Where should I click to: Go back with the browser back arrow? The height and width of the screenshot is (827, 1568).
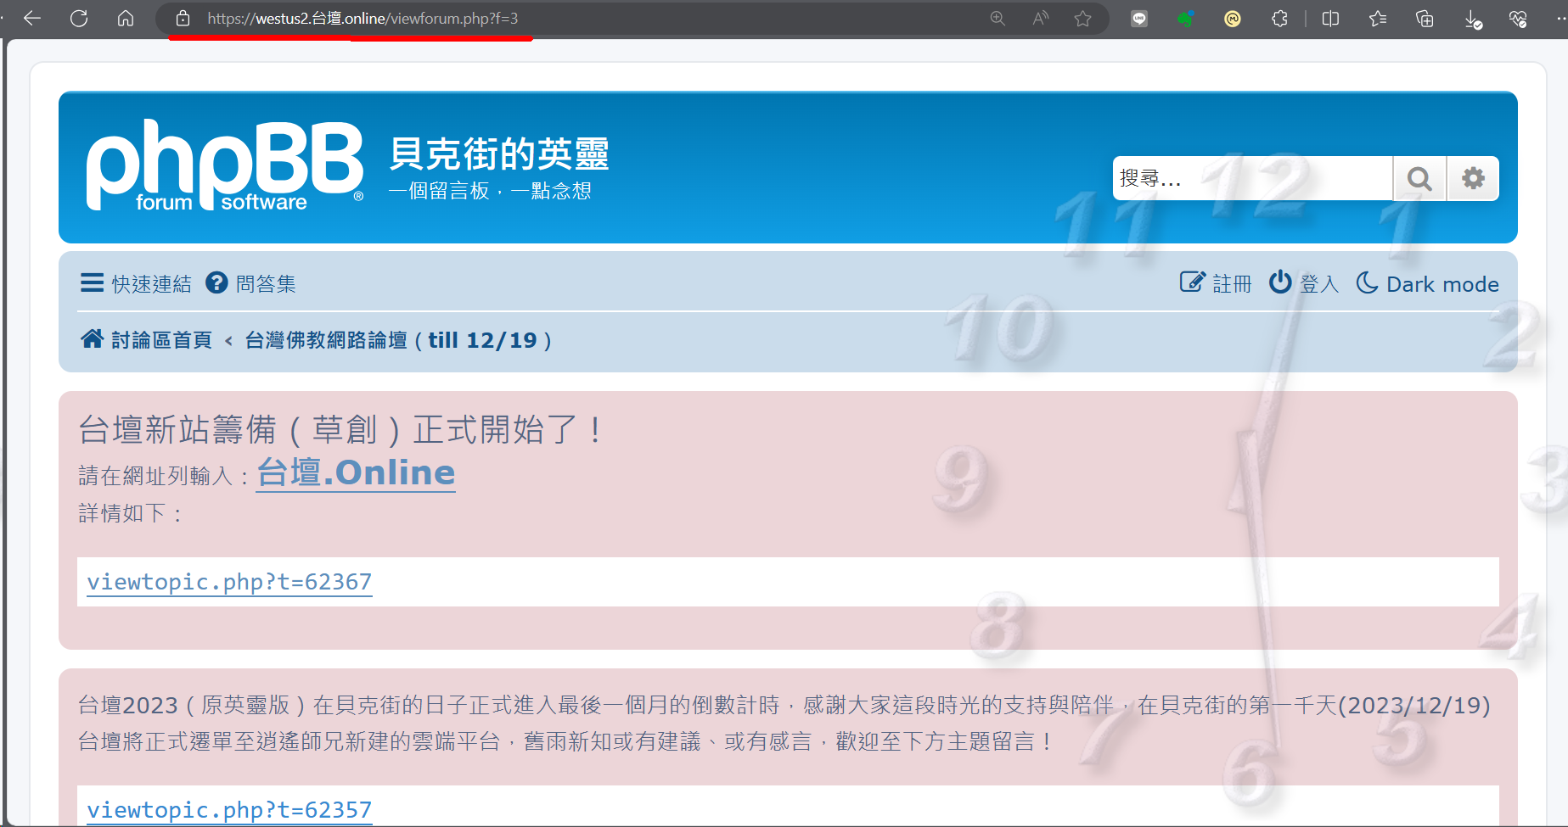[x=32, y=18]
